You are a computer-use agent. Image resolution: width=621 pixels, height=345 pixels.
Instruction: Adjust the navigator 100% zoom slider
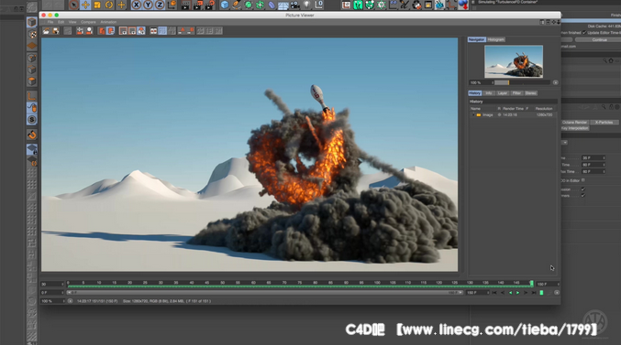click(x=521, y=82)
